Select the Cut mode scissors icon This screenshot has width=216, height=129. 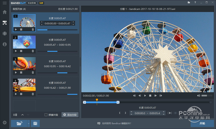[x=5, y=23]
